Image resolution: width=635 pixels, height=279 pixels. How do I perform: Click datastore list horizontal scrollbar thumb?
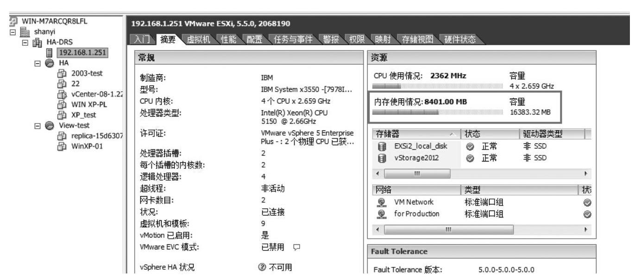click(x=417, y=173)
